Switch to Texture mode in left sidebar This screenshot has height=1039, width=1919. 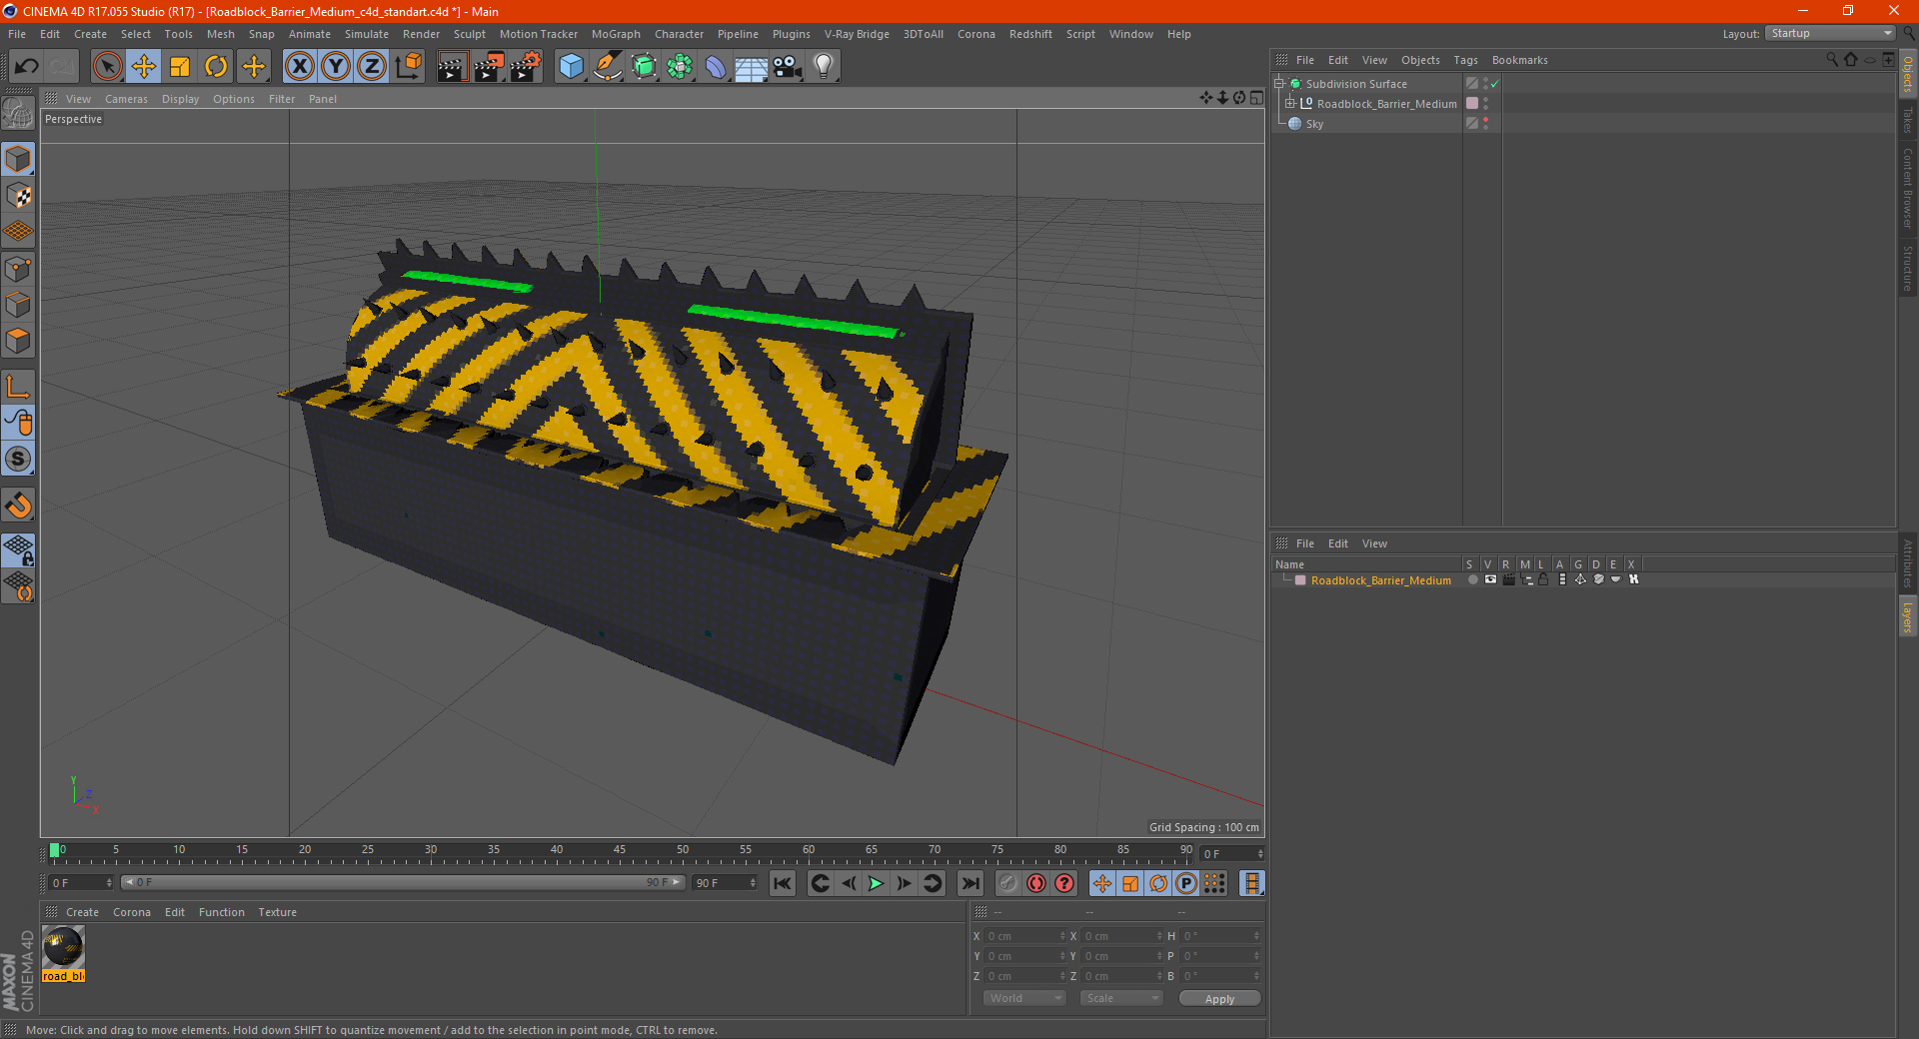[x=18, y=196]
